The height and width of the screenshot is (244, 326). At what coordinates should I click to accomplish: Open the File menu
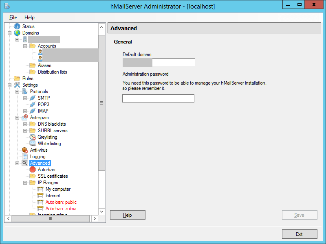click(13, 17)
